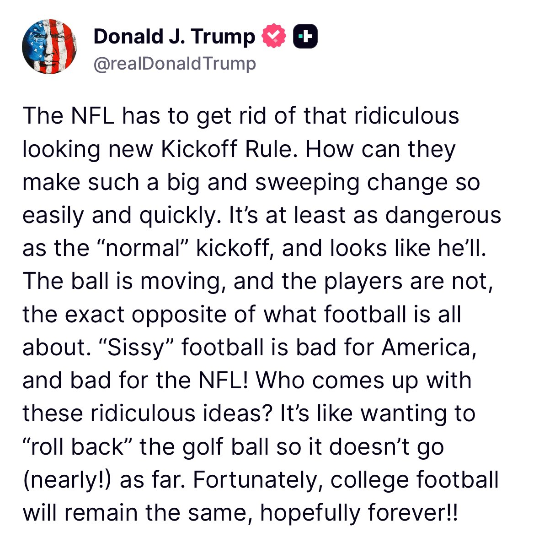Click the word "America," in the post
This screenshot has width=539, height=538.
429,347
